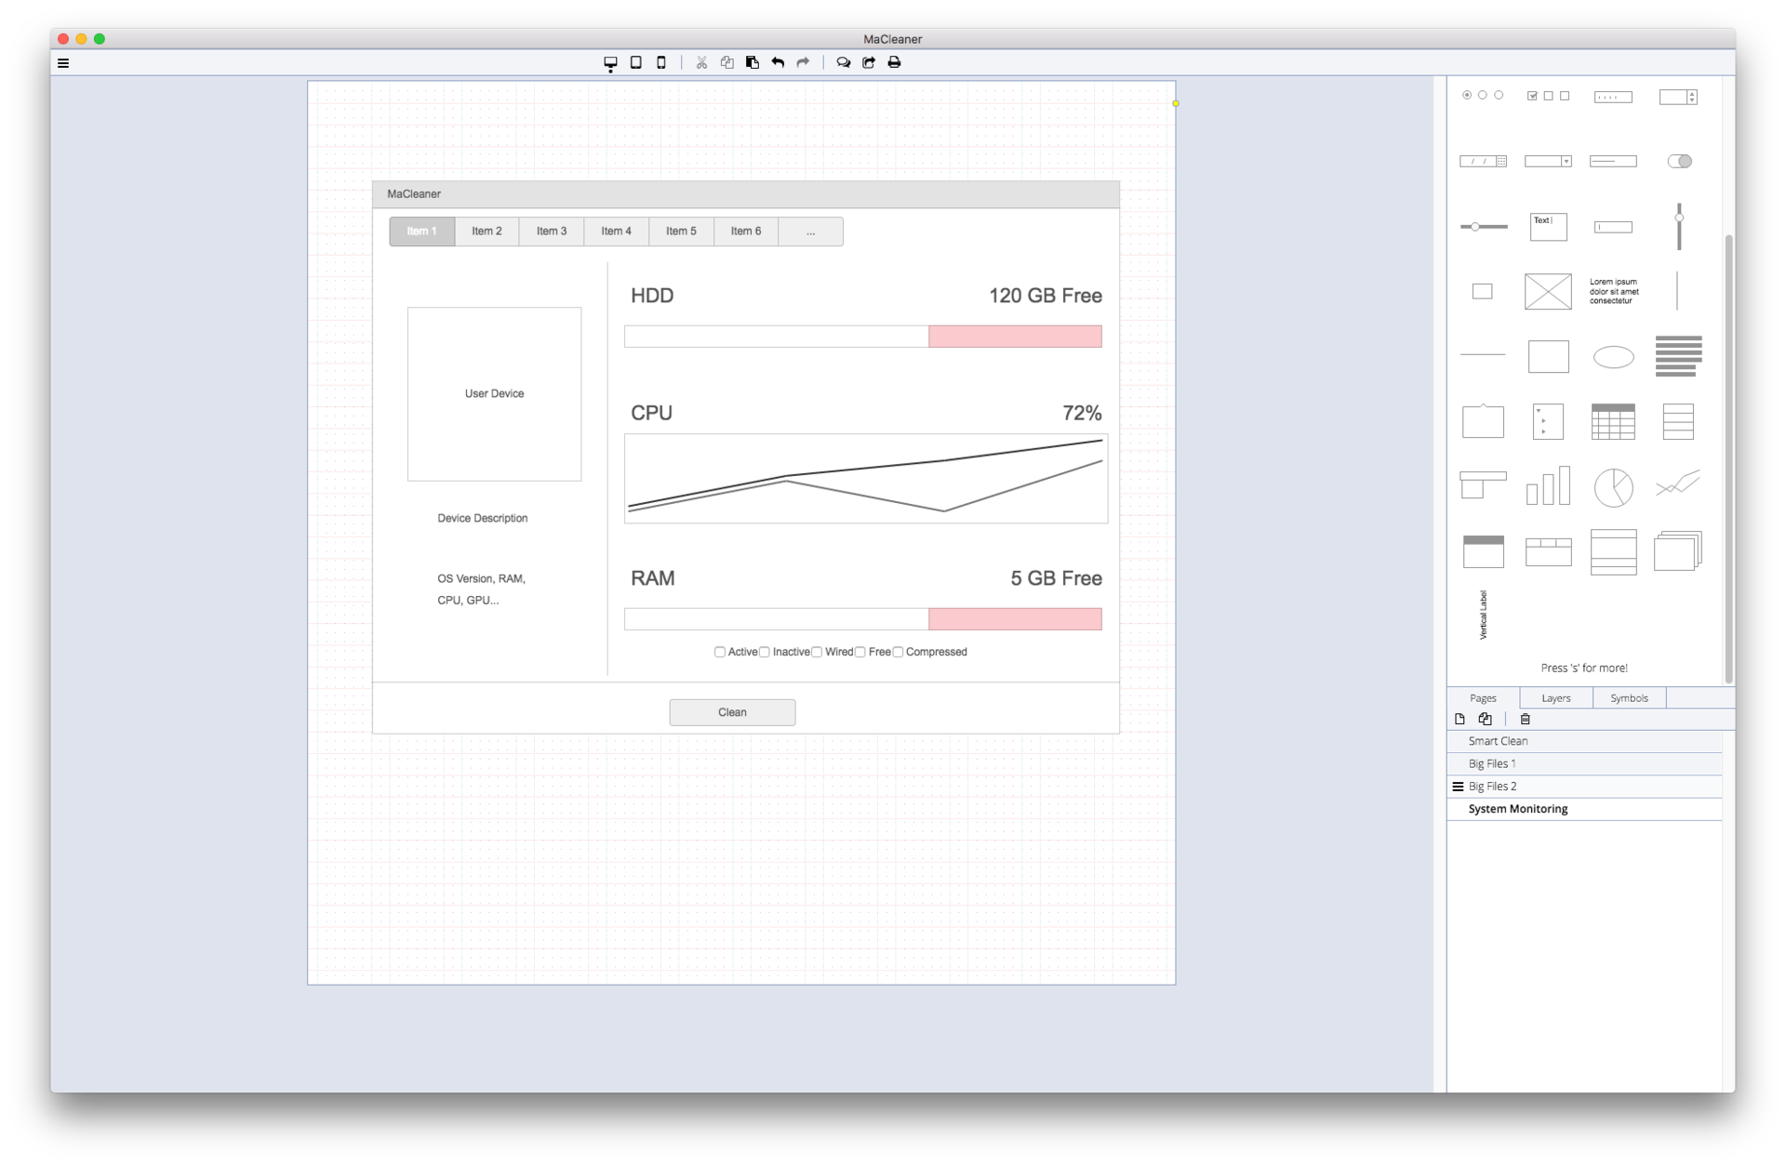Switch to phone device view
This screenshot has width=1786, height=1165.
click(661, 62)
